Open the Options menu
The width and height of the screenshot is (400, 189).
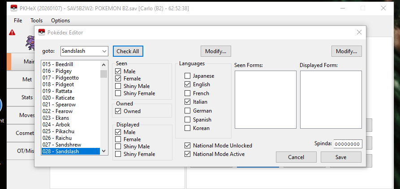pyautogui.click(x=60, y=21)
